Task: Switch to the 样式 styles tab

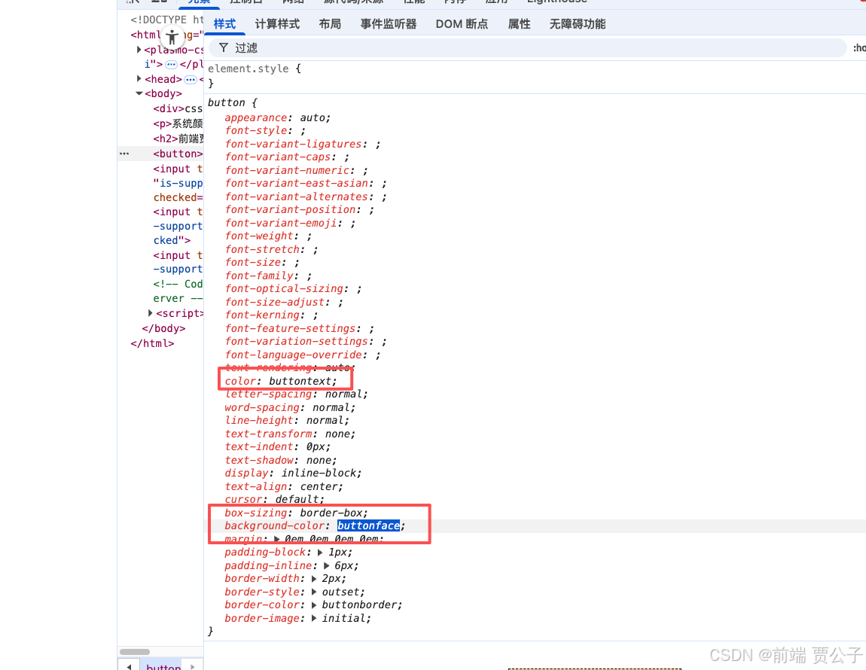Action: [x=224, y=24]
